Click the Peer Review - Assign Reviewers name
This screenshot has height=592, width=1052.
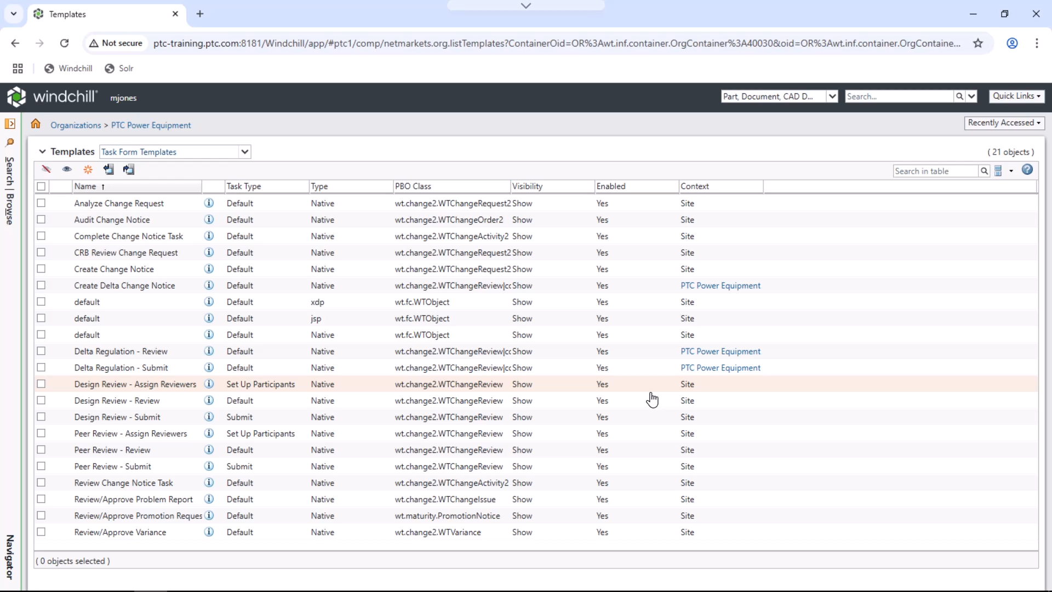[130, 434]
